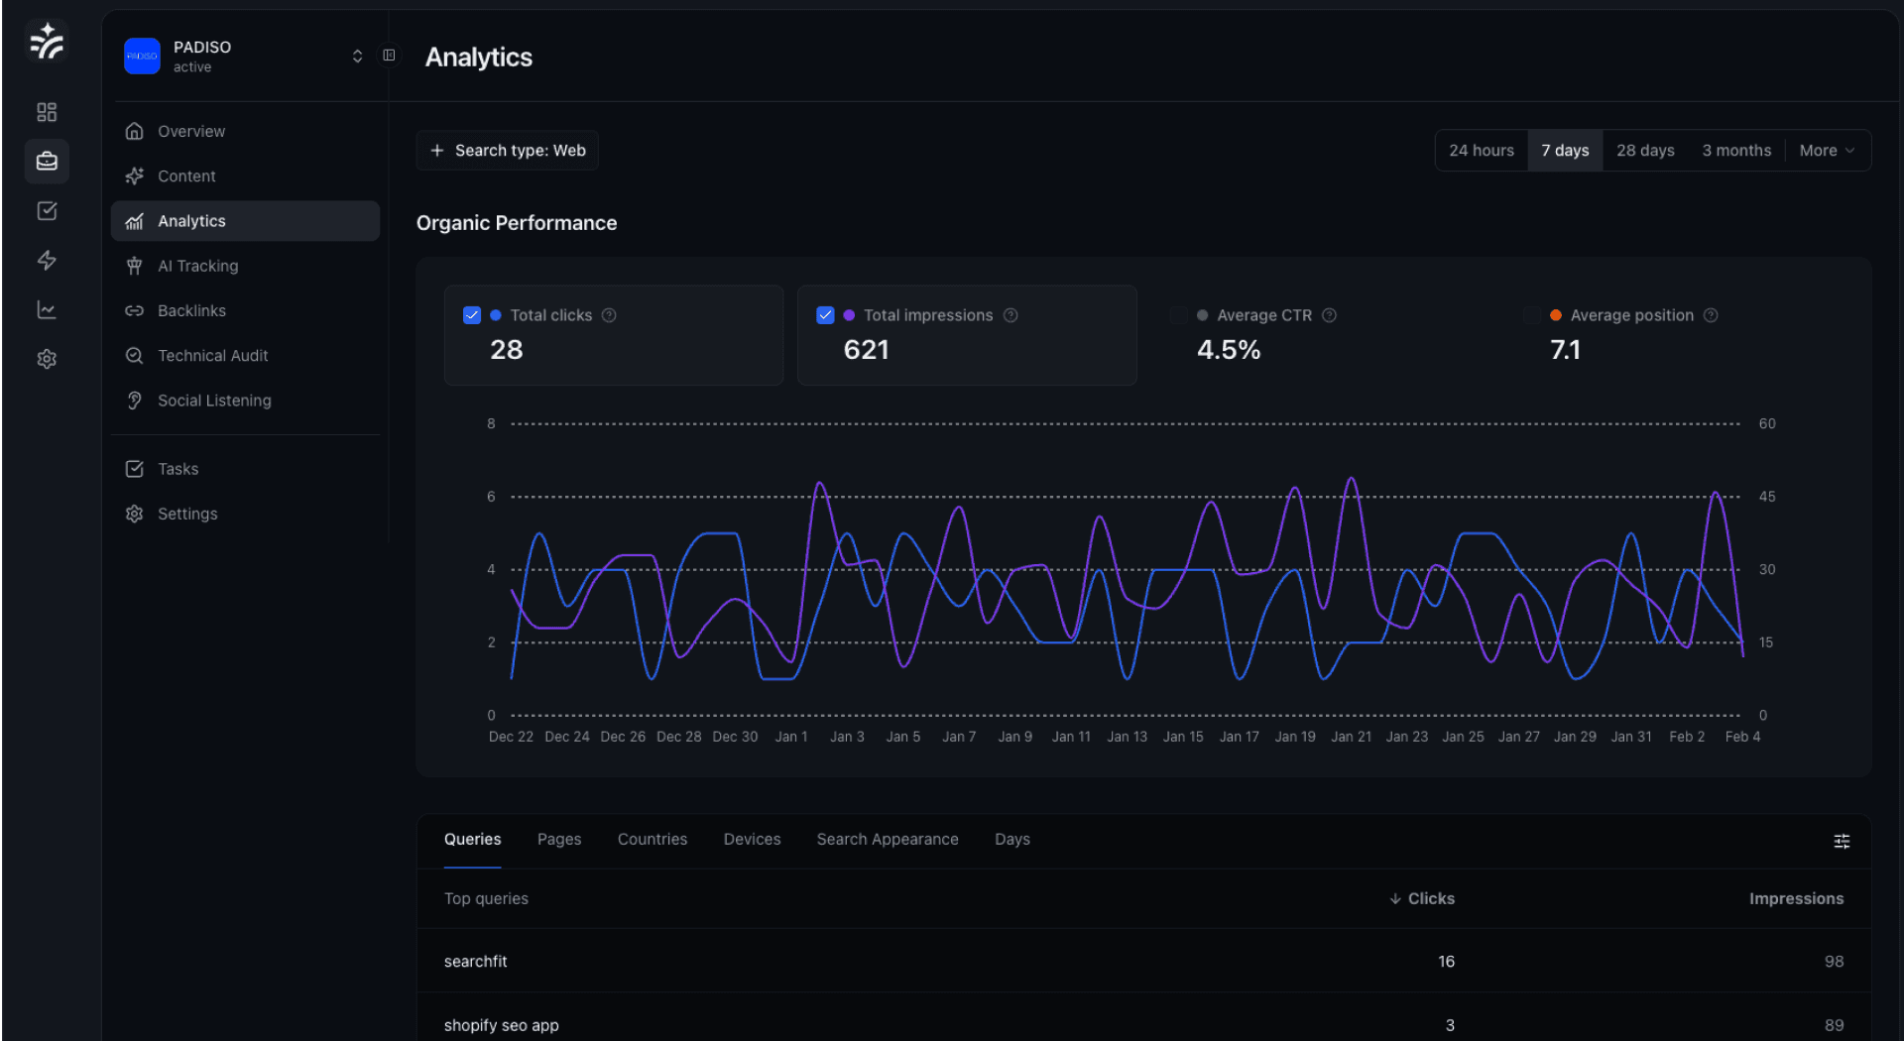Click orange Average position color dot
The height and width of the screenshot is (1041, 1904).
click(x=1556, y=315)
